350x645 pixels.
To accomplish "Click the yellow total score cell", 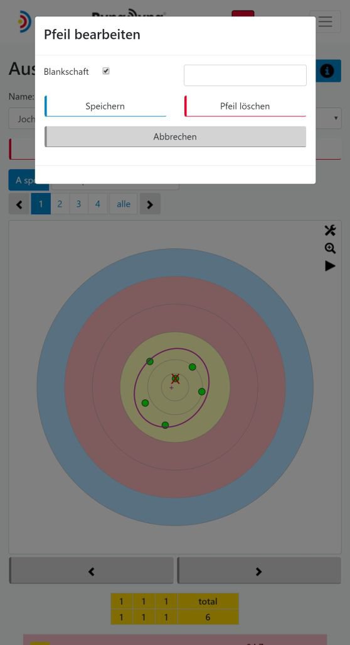I will [208, 617].
